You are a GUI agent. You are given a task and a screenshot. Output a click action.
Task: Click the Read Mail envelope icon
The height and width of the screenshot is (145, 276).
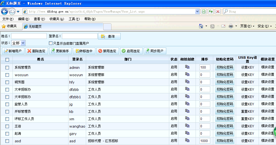click(x=223, y=26)
